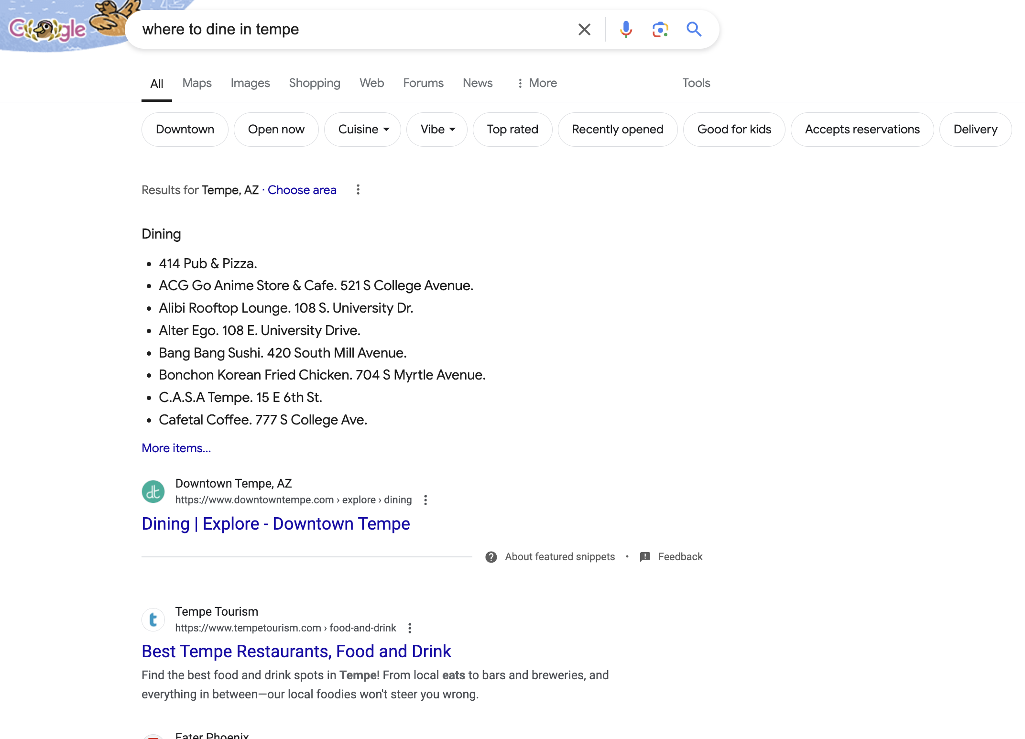The height and width of the screenshot is (739, 1025).
Task: Click the Cafetal Coffee list item
Action: tap(263, 420)
